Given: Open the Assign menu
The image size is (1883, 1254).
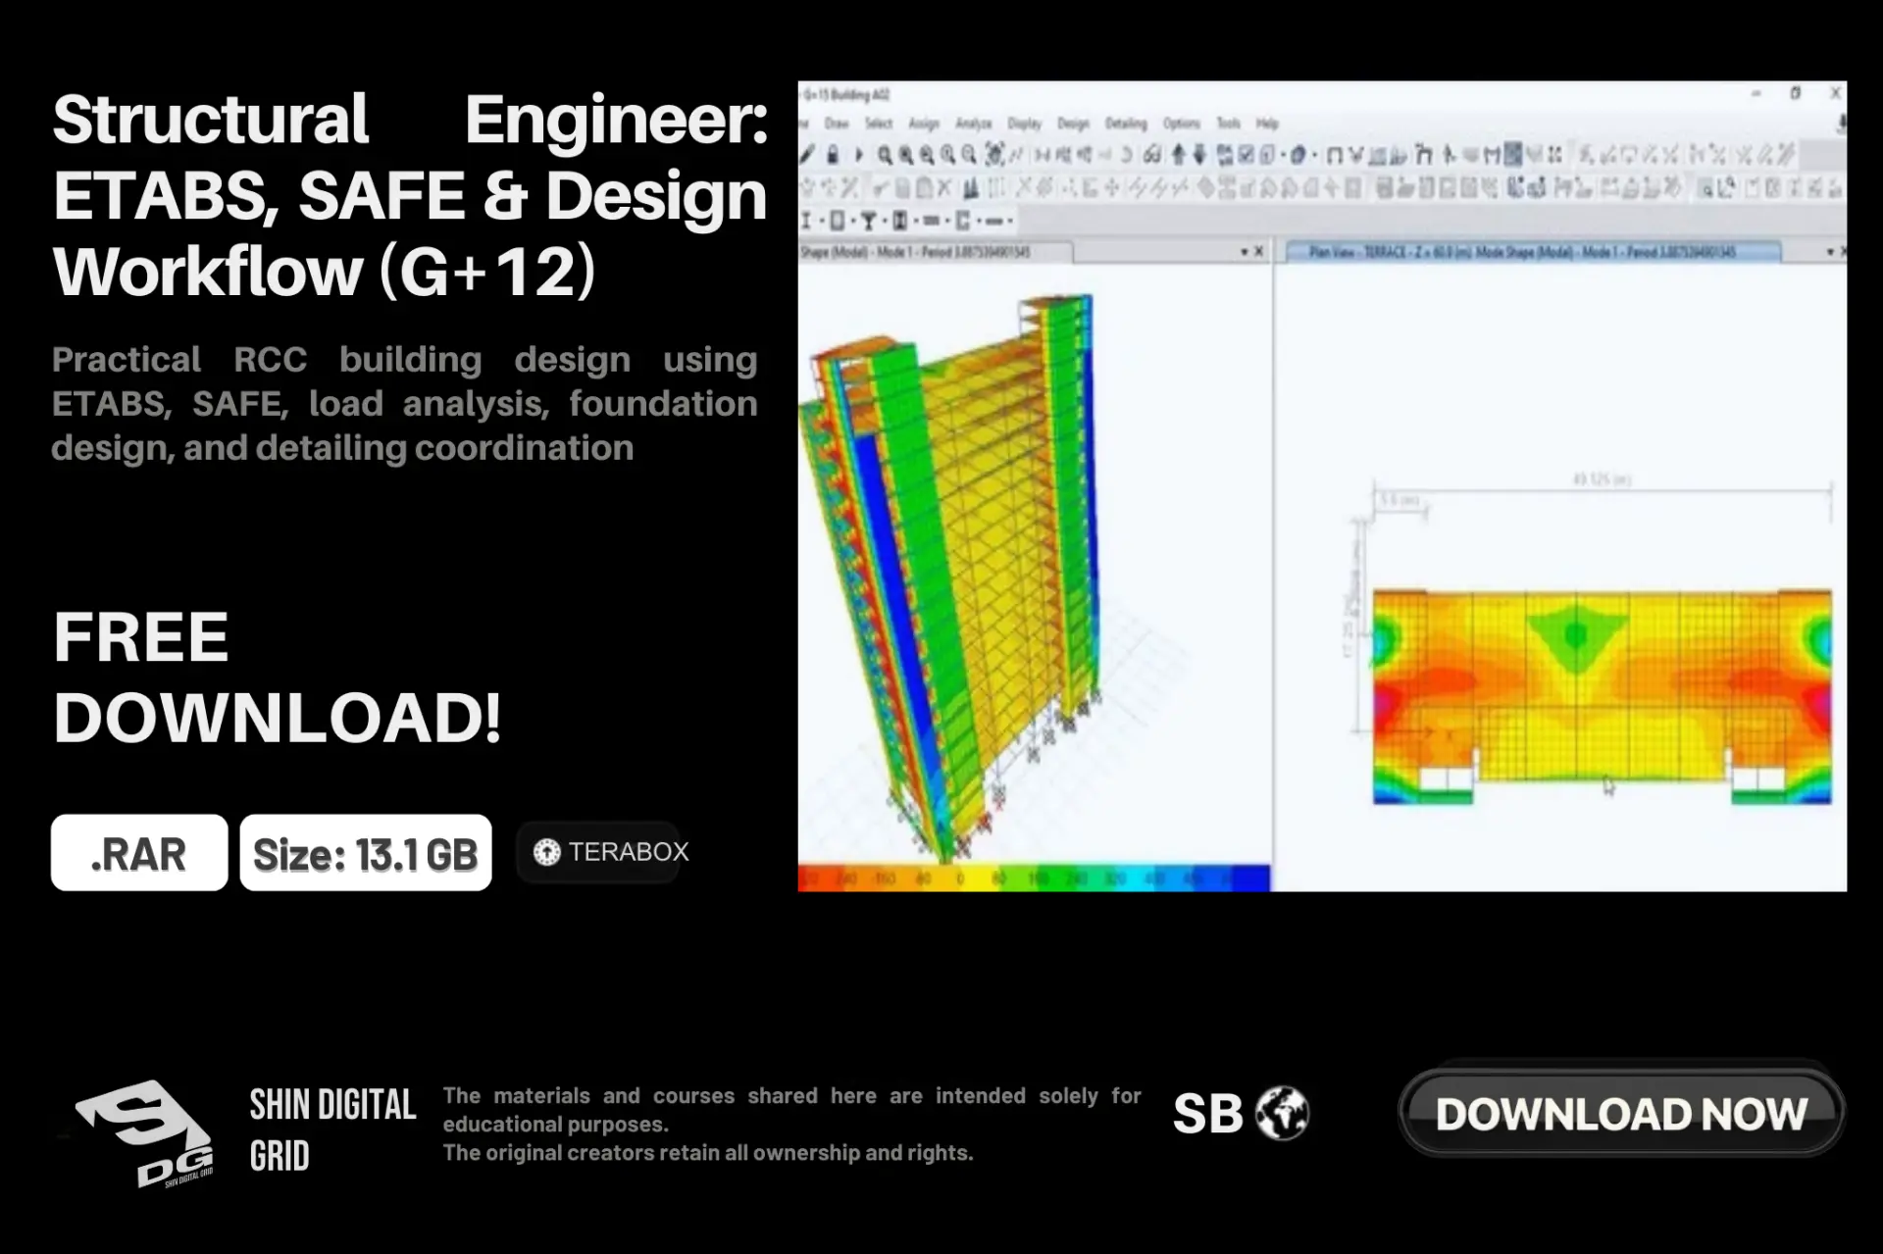Looking at the screenshot, I should 924,124.
